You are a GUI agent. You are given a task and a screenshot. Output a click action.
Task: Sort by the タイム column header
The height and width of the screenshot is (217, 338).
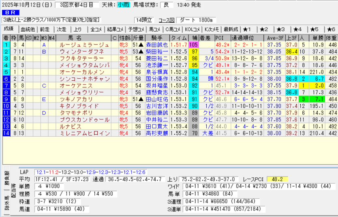point(178,38)
